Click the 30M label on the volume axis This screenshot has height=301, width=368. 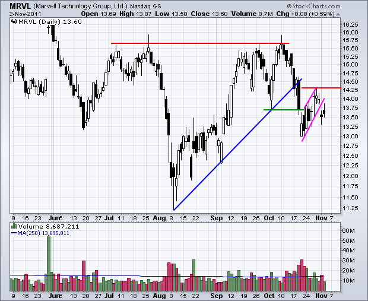(x=348, y=261)
